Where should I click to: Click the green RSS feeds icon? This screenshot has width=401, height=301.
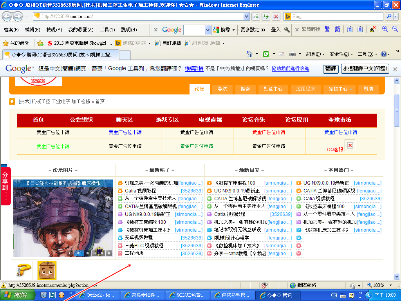point(266,54)
